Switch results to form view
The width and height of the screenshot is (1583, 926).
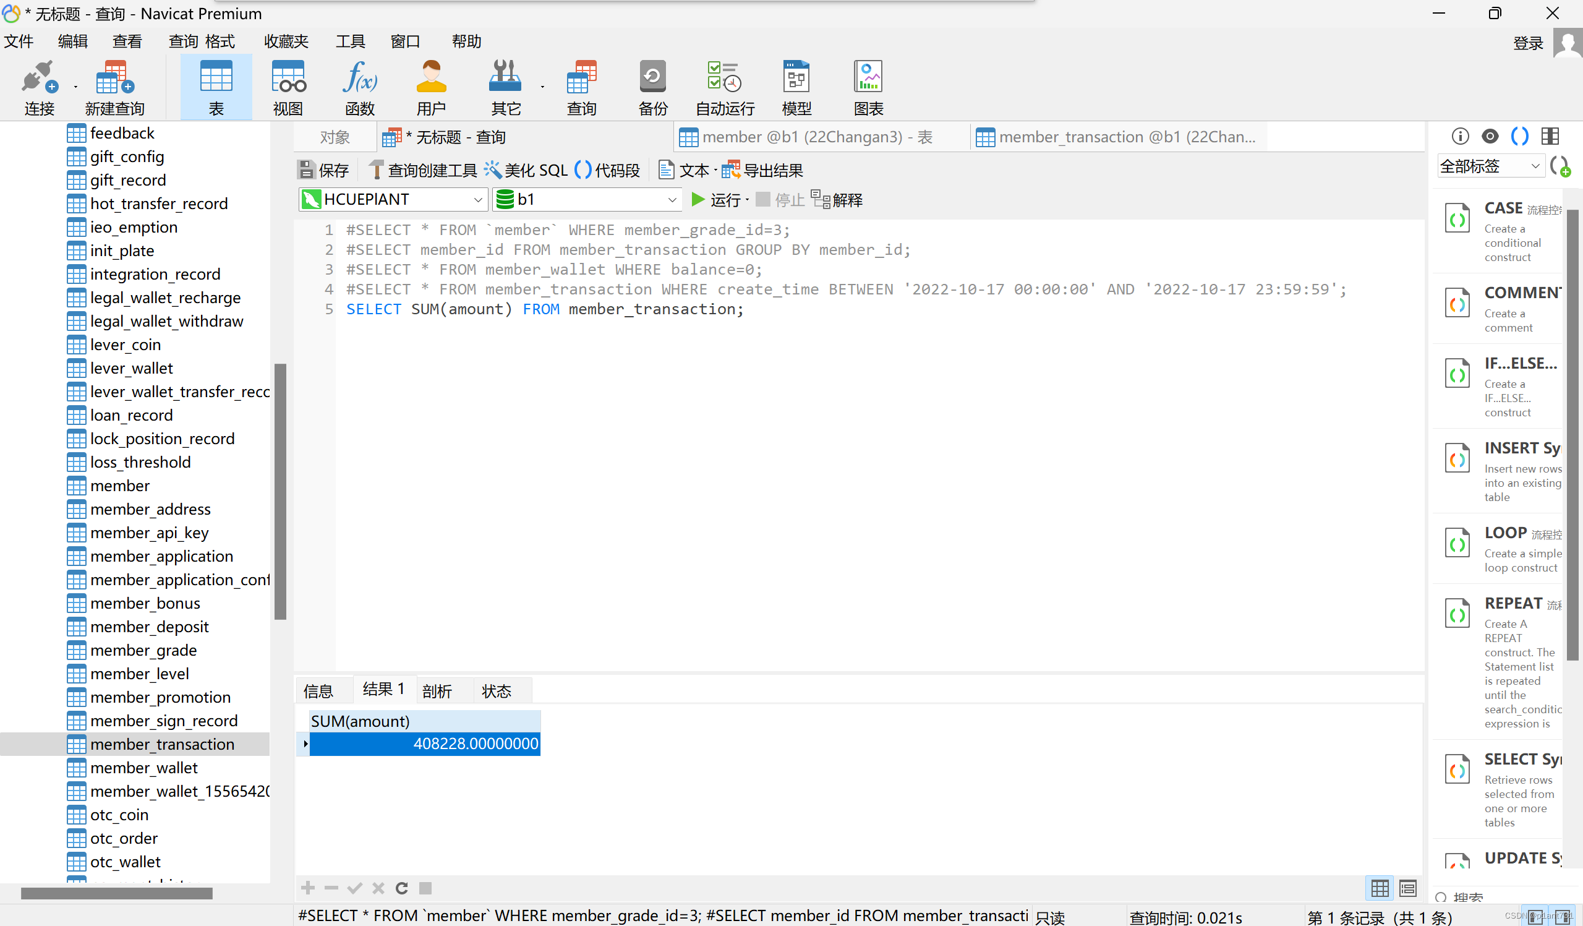[x=1408, y=888]
